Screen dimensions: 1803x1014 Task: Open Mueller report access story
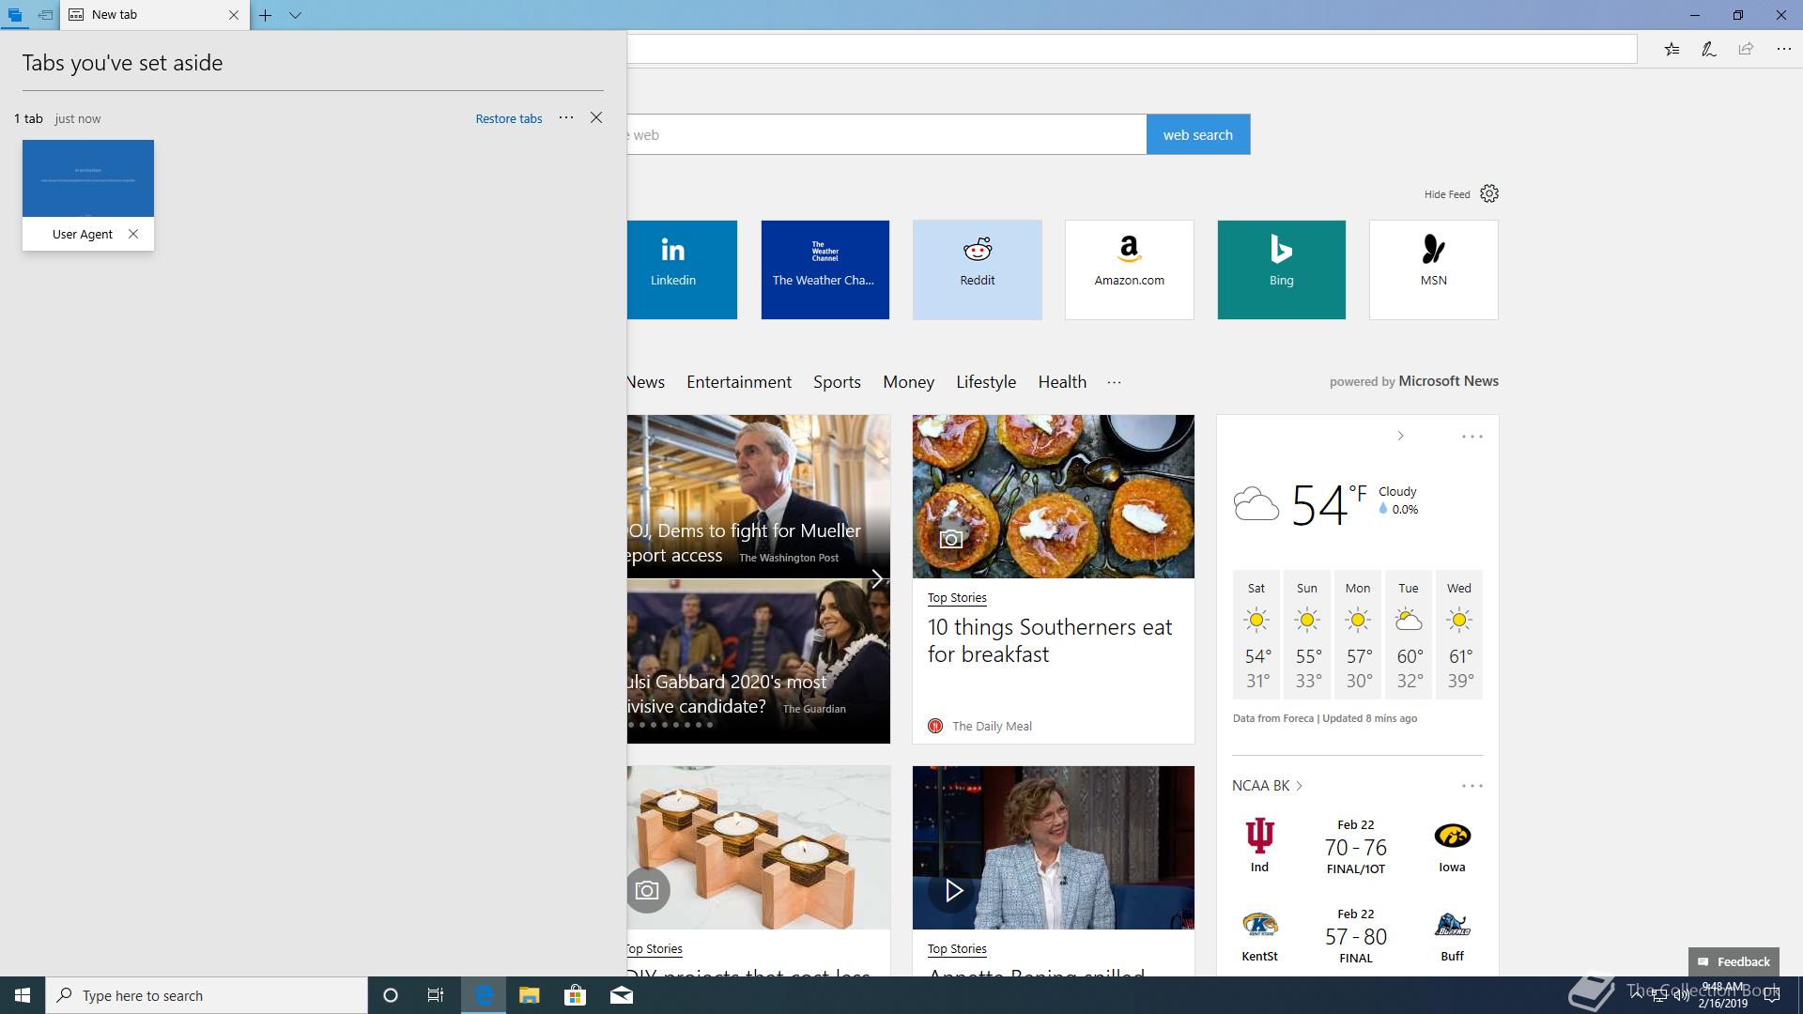coord(759,496)
